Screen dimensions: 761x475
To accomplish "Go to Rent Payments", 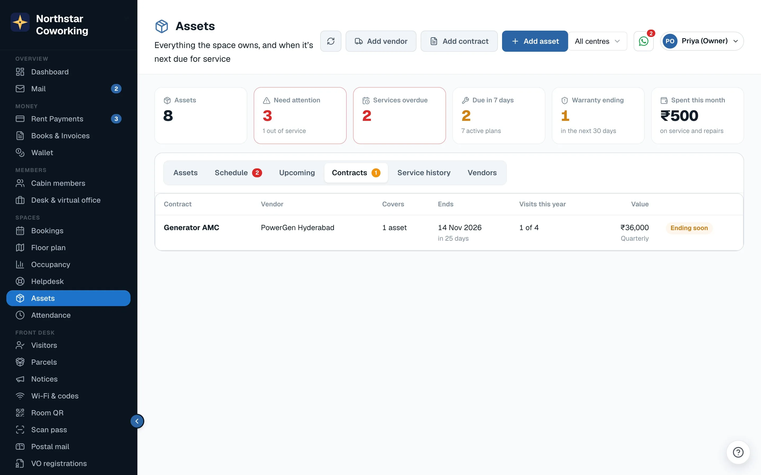I will tap(68, 119).
